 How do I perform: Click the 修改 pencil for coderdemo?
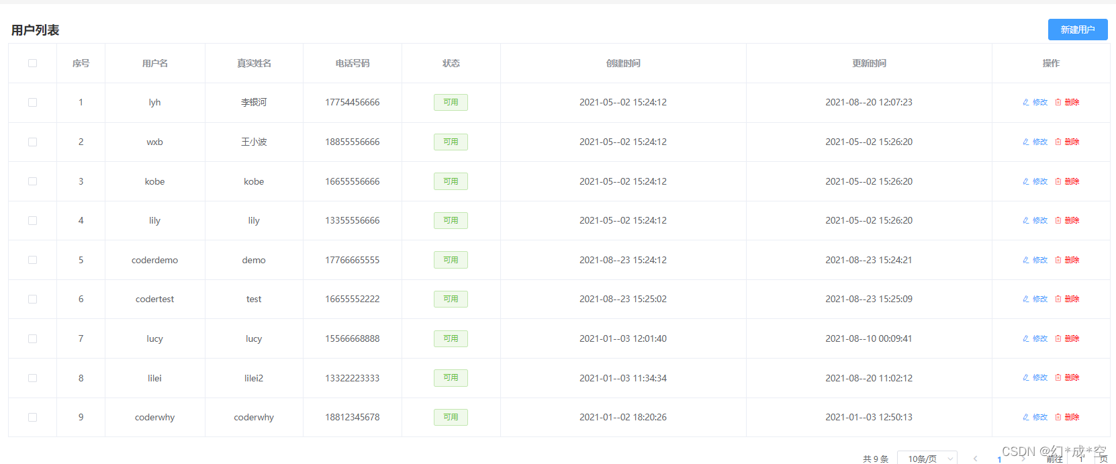click(1035, 260)
